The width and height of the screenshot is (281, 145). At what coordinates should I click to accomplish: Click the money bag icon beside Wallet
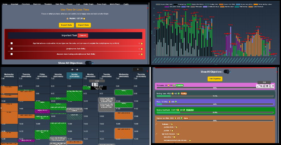coord(67,18)
